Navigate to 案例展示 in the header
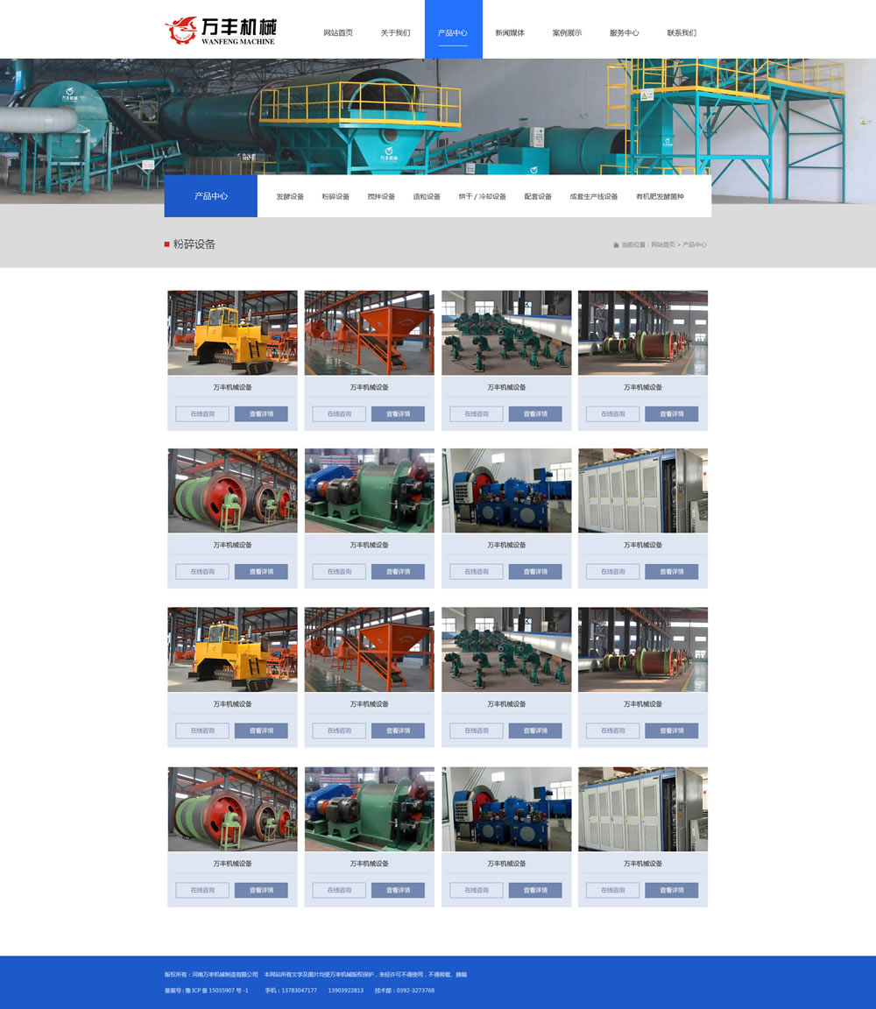The image size is (876, 1009). click(567, 33)
